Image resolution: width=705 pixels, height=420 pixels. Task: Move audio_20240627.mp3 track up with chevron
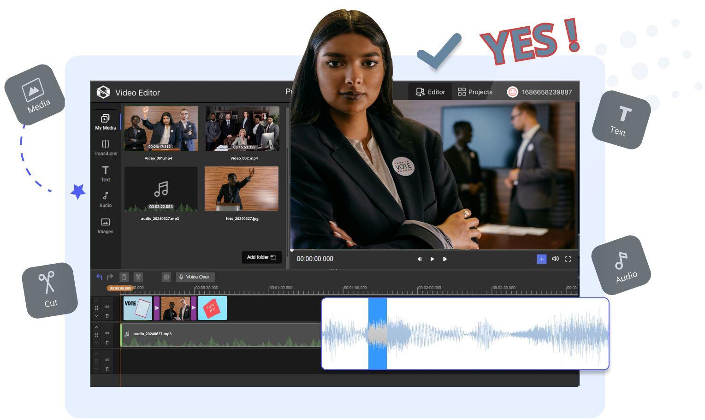[x=96, y=327]
